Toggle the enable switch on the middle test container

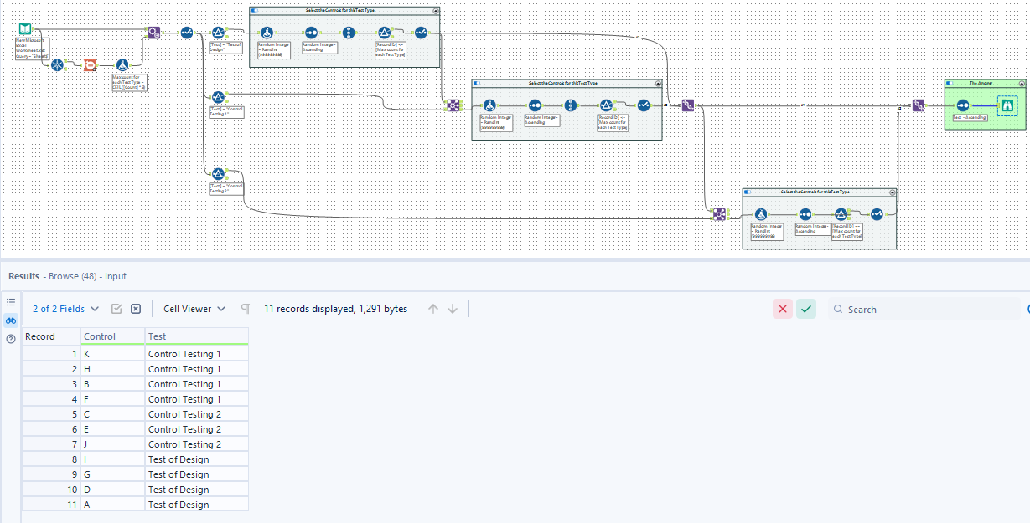coord(478,83)
